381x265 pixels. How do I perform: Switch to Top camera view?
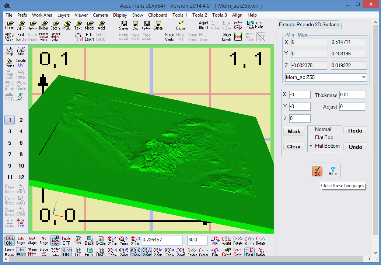(x=77, y=240)
